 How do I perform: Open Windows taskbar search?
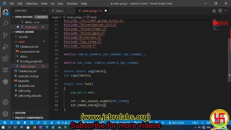click(x=9, y=127)
